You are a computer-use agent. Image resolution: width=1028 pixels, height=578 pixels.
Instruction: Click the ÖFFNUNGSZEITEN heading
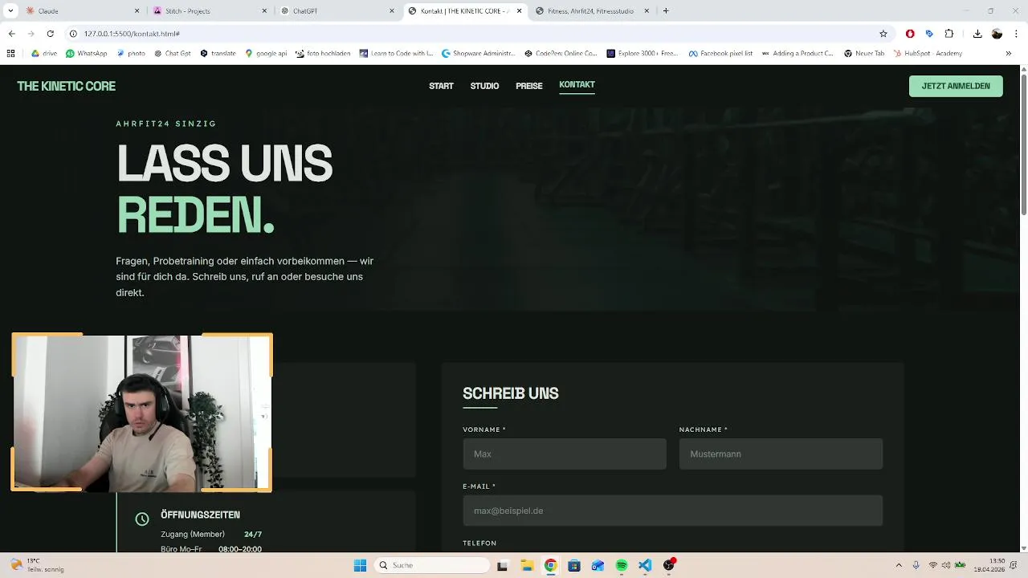click(x=200, y=515)
